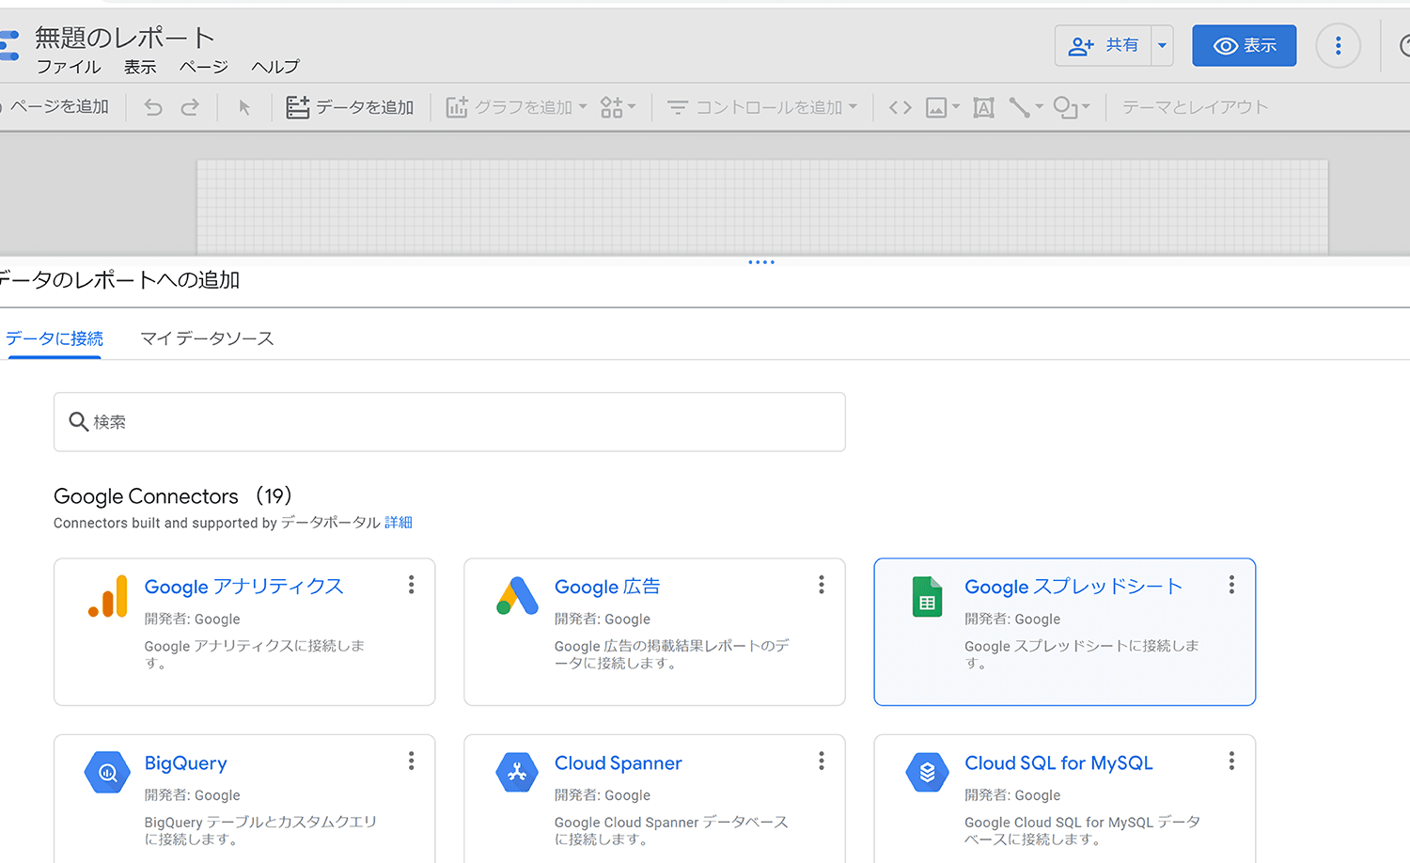Select BigQuery connector

pos(244,799)
